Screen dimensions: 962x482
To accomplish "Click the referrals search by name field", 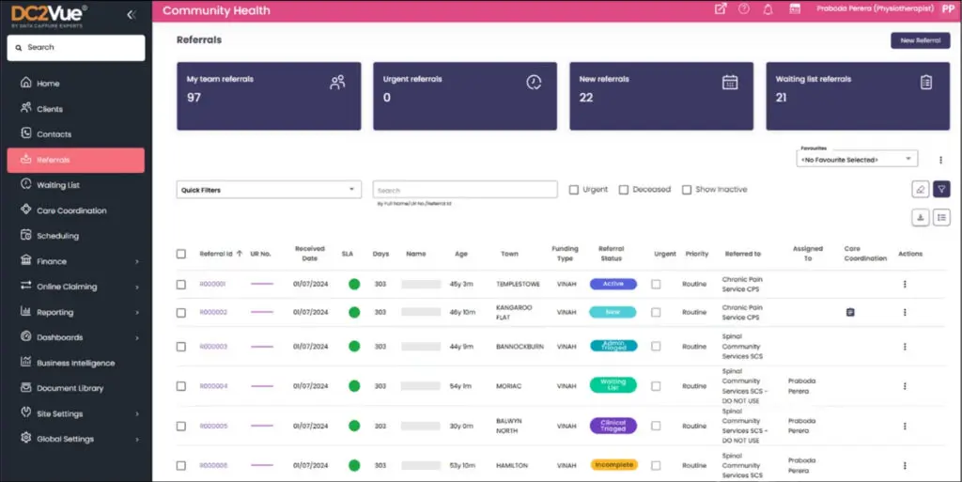I will pos(464,190).
